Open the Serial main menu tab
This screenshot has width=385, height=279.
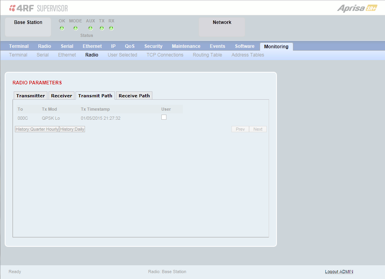point(67,46)
